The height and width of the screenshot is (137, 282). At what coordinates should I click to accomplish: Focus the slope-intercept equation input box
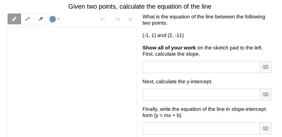click(x=201, y=129)
